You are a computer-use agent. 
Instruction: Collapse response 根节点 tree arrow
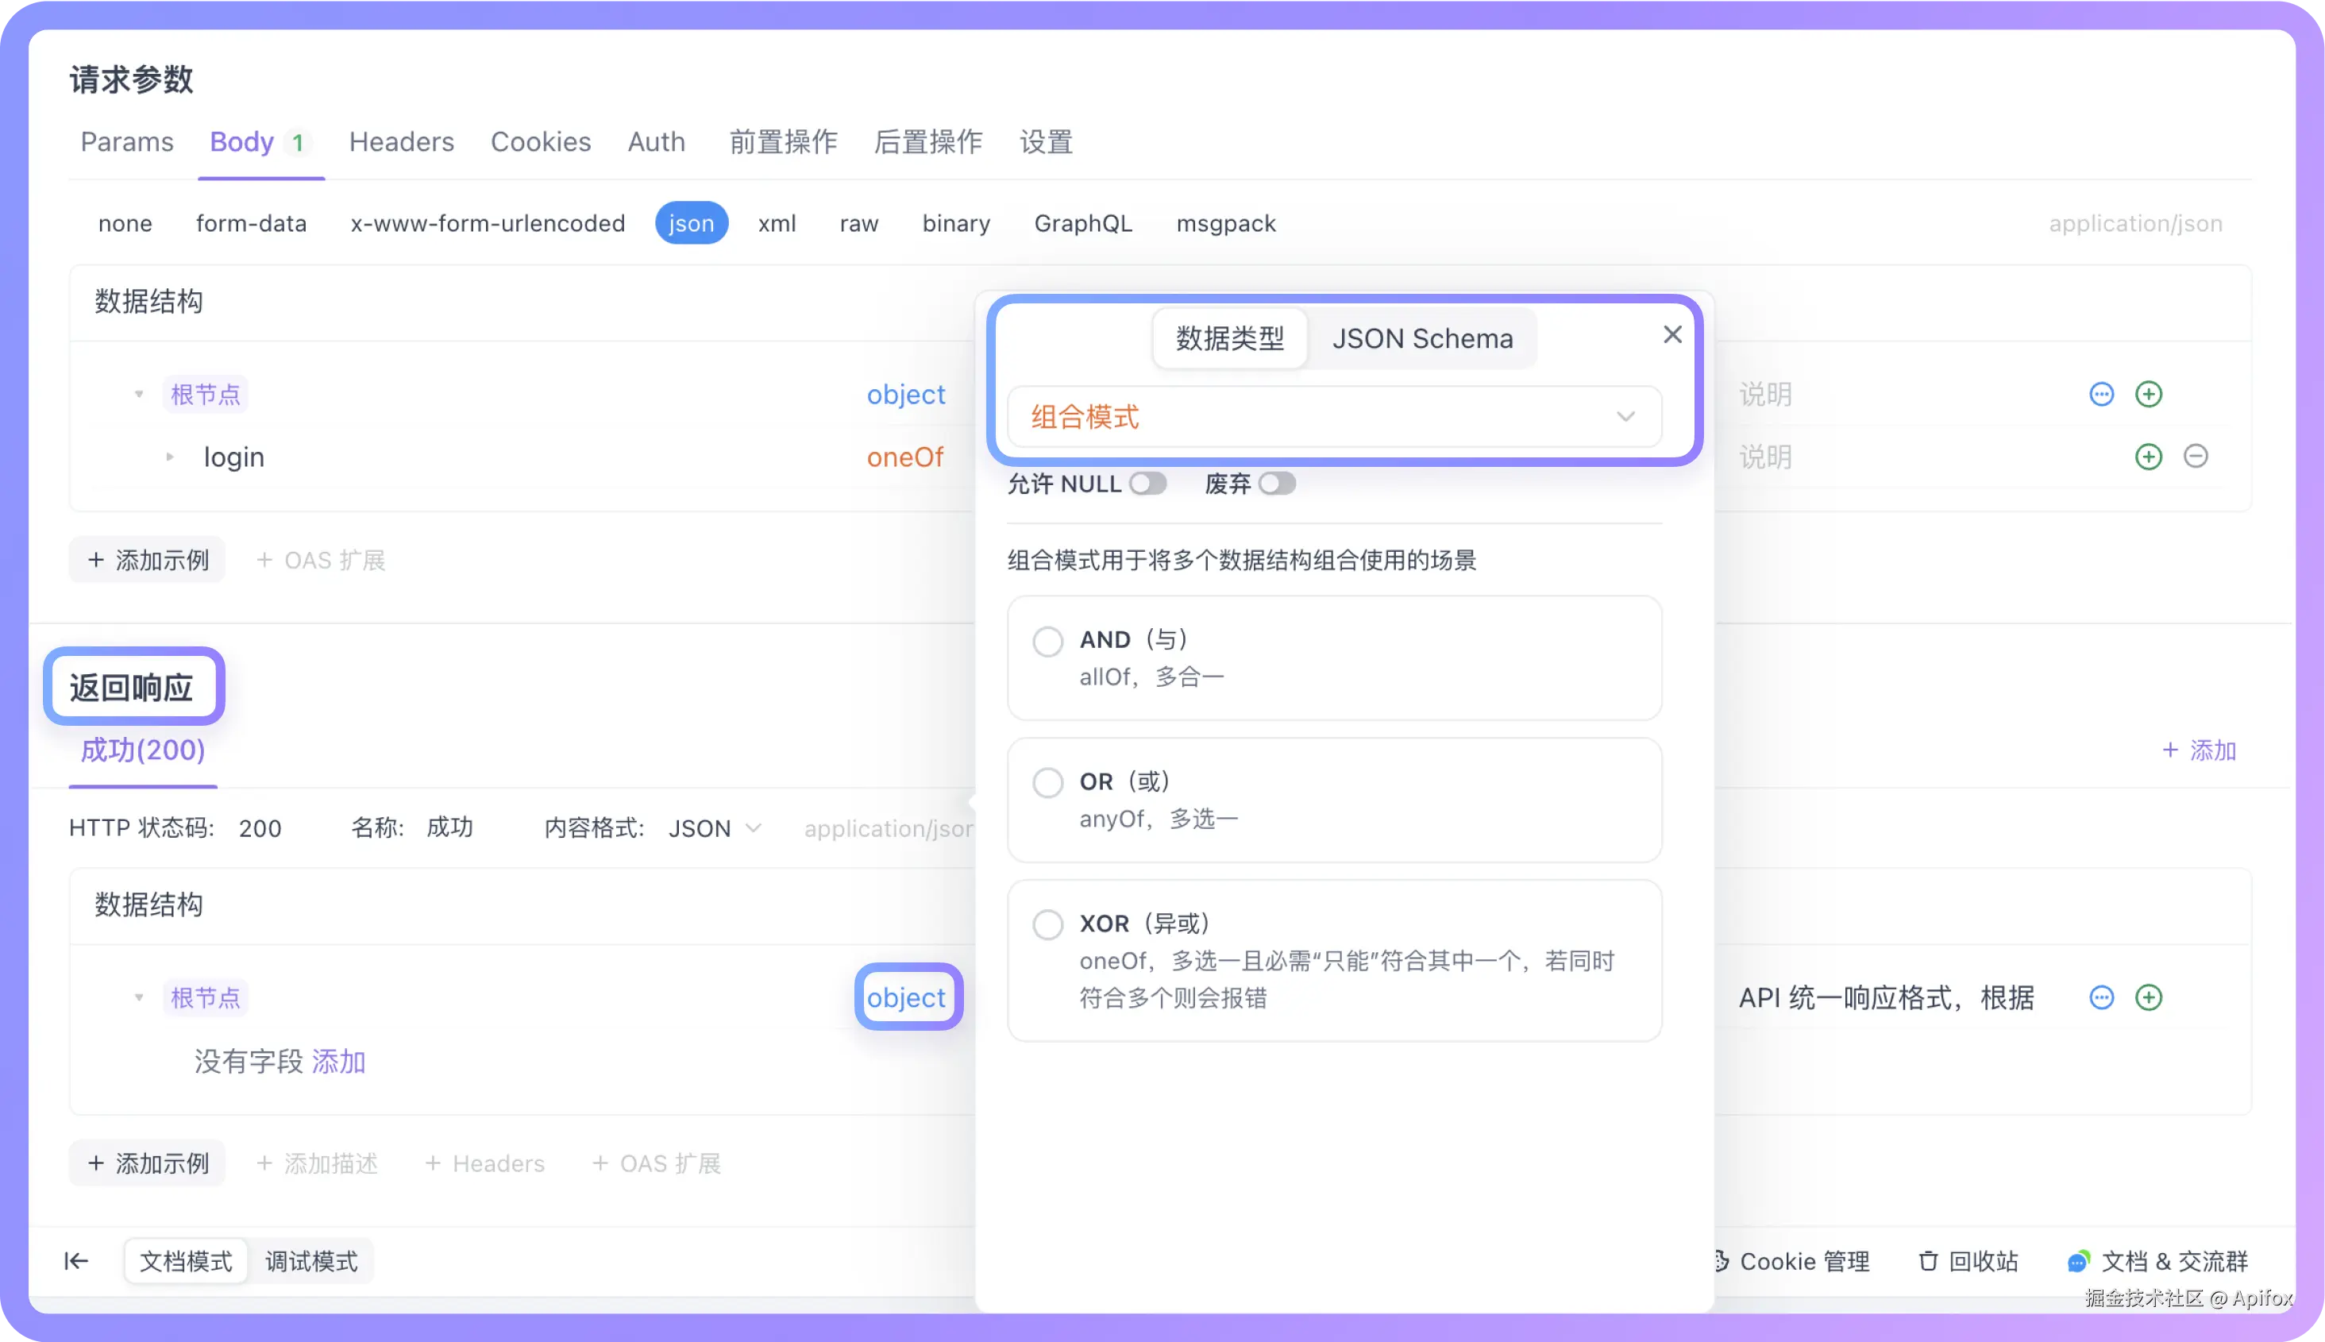139,997
